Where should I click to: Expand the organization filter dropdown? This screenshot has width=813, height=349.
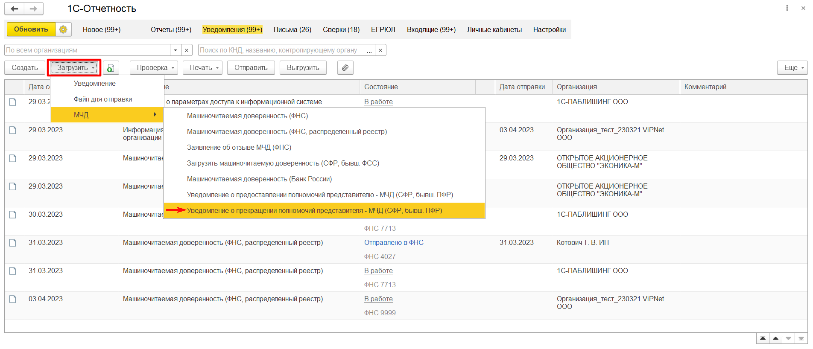pyautogui.click(x=175, y=50)
